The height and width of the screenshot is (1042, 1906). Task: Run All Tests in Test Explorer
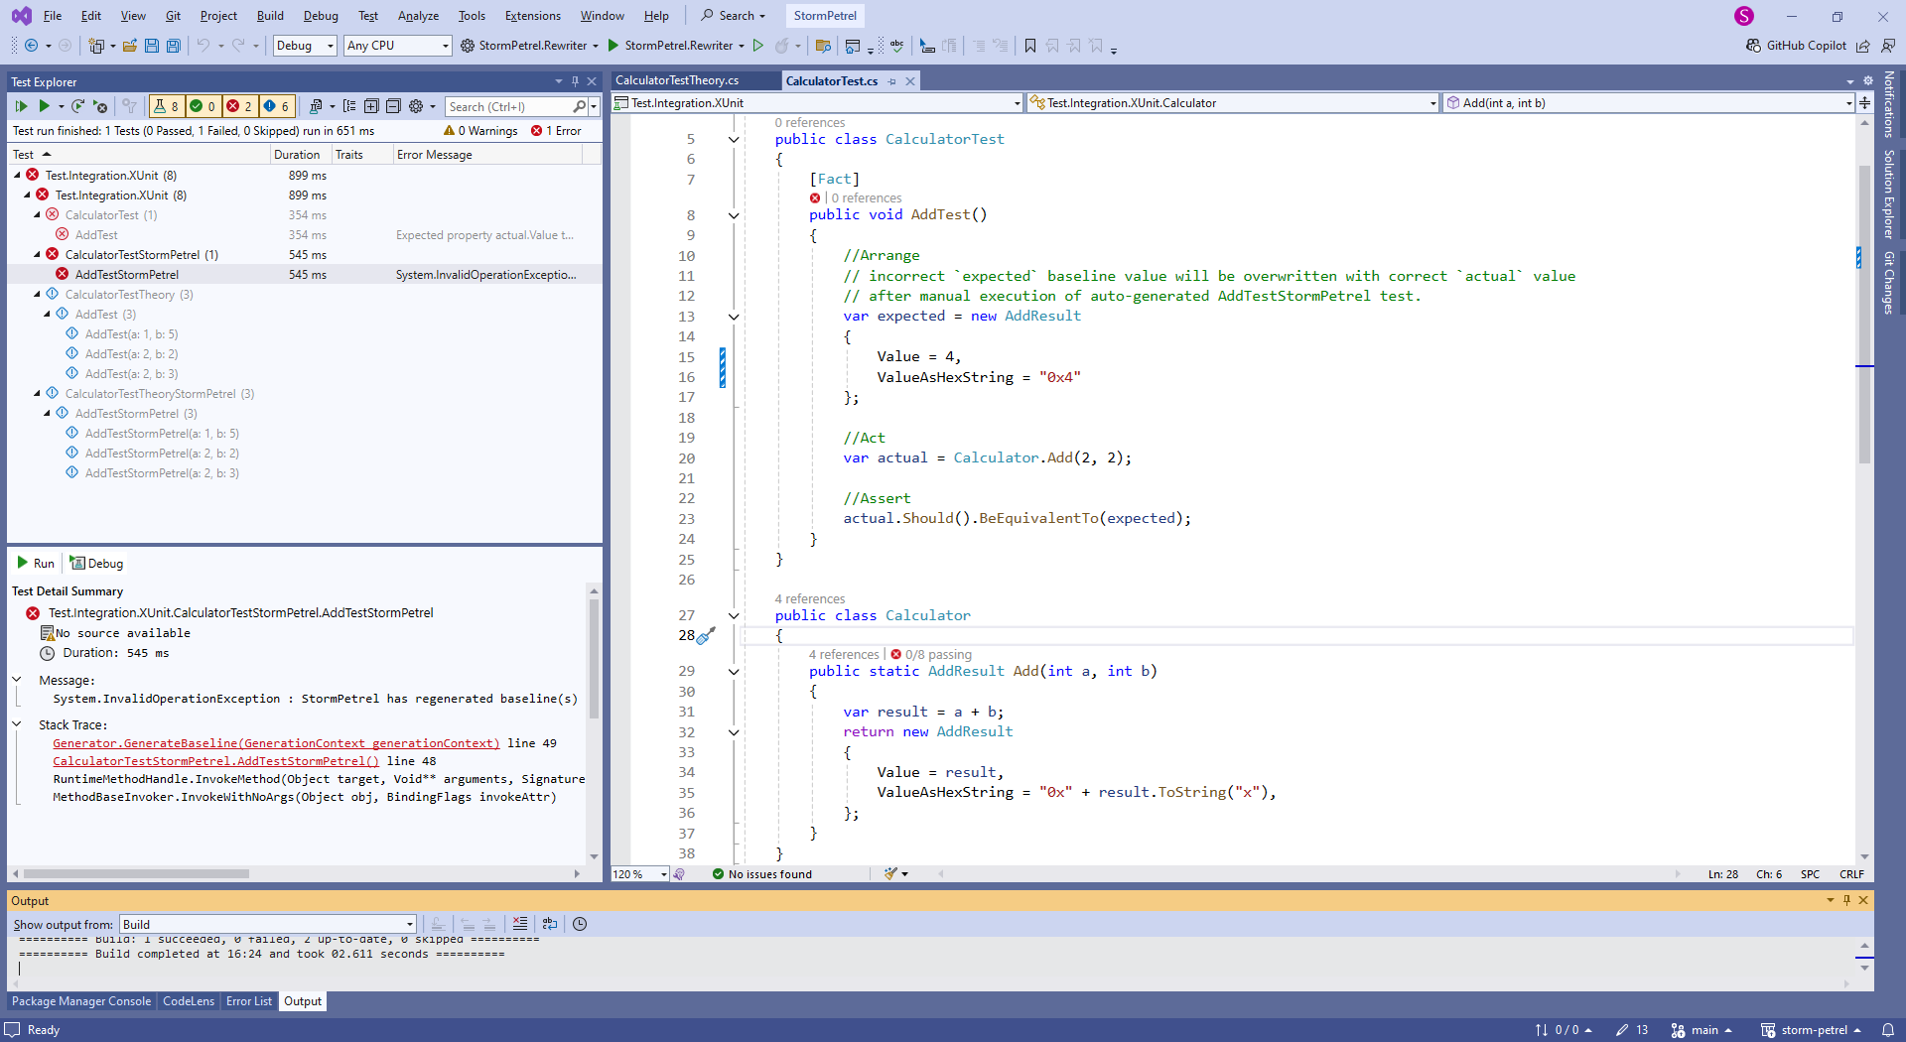[21, 106]
